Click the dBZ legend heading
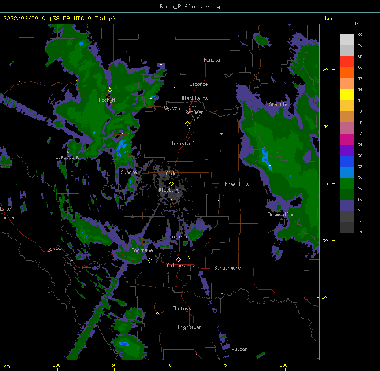The height and width of the screenshot is (371, 380). coord(357,24)
